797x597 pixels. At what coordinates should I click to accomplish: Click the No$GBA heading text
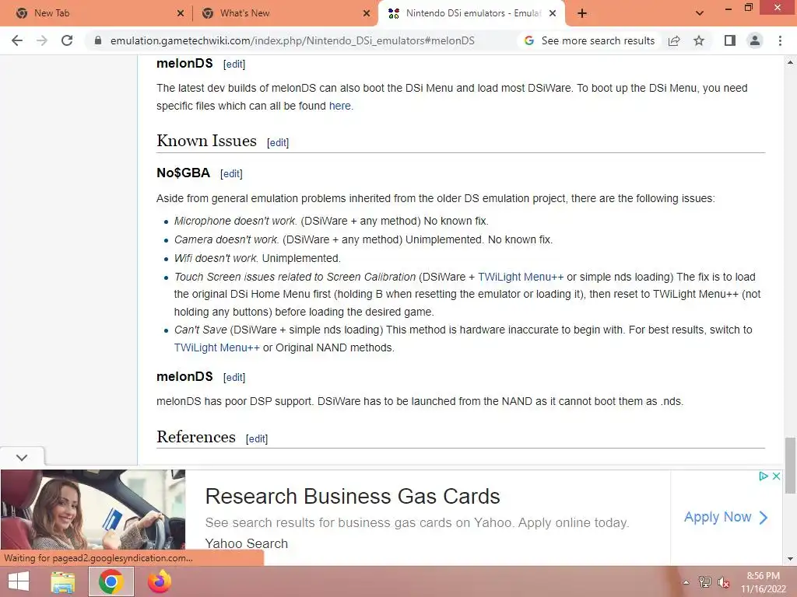[183, 173]
